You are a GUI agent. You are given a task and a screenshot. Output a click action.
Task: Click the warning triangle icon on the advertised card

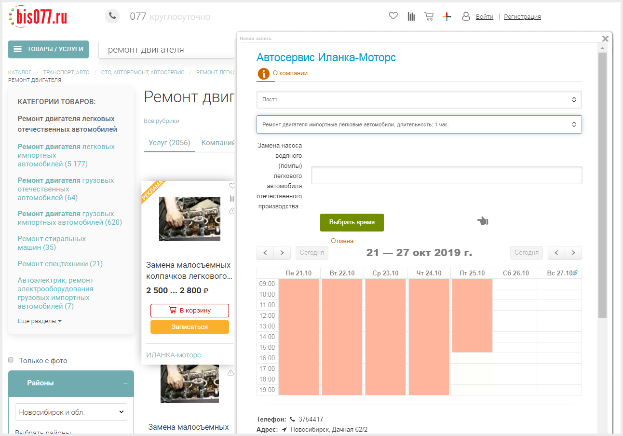[231, 210]
